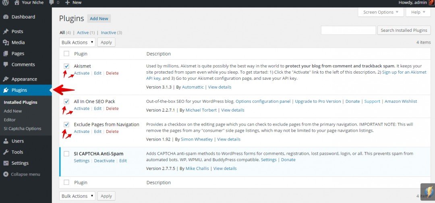Check the SI CAPTCHA Anti-Spam checkbox
Screen dimensions: 435x203
pyautogui.click(x=66, y=153)
